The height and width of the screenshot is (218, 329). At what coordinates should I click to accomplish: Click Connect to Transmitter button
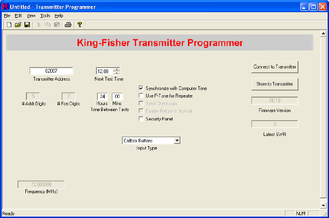coord(274,67)
